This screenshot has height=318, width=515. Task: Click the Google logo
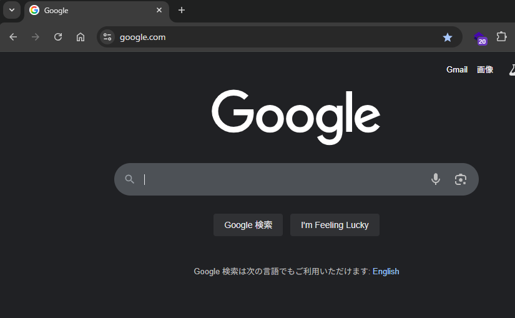296,117
